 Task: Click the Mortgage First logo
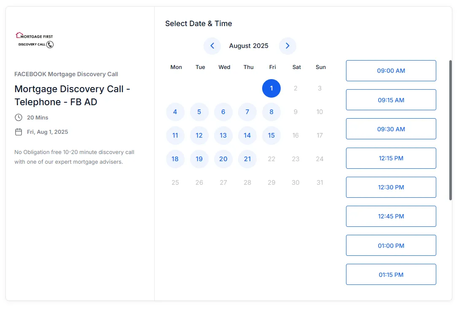(x=35, y=40)
